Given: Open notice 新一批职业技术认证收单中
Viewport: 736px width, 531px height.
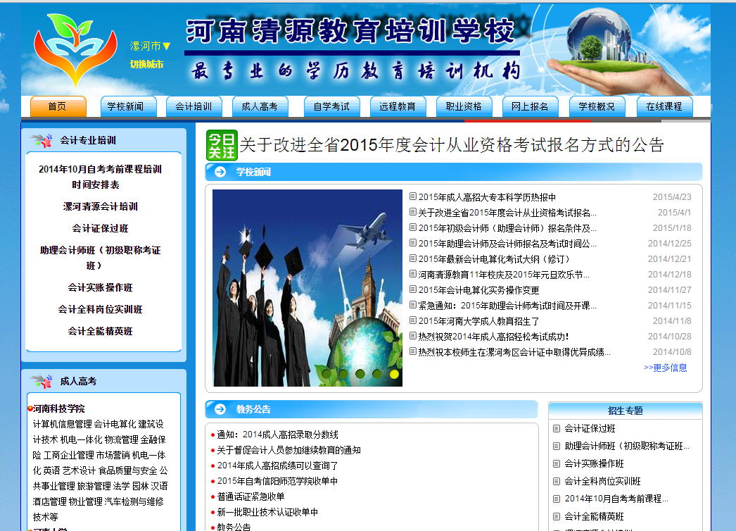Looking at the screenshot, I should (x=267, y=512).
